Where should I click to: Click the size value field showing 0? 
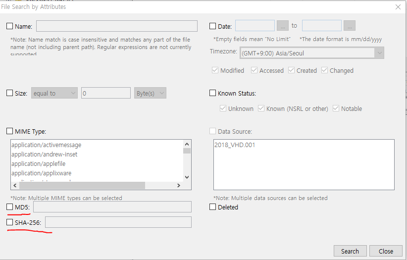tap(106, 93)
